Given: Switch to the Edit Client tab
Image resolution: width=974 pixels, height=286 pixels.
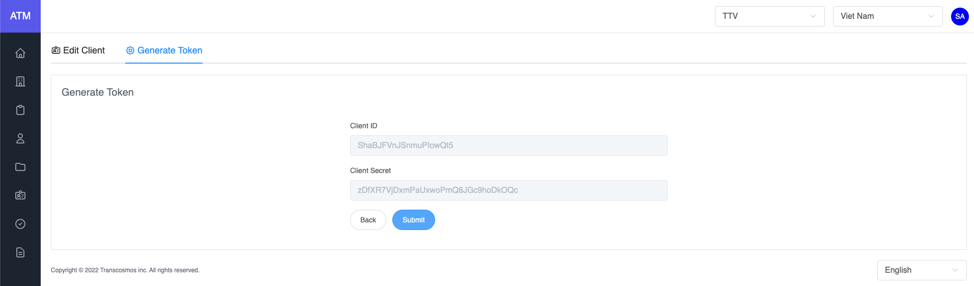Looking at the screenshot, I should coord(78,50).
